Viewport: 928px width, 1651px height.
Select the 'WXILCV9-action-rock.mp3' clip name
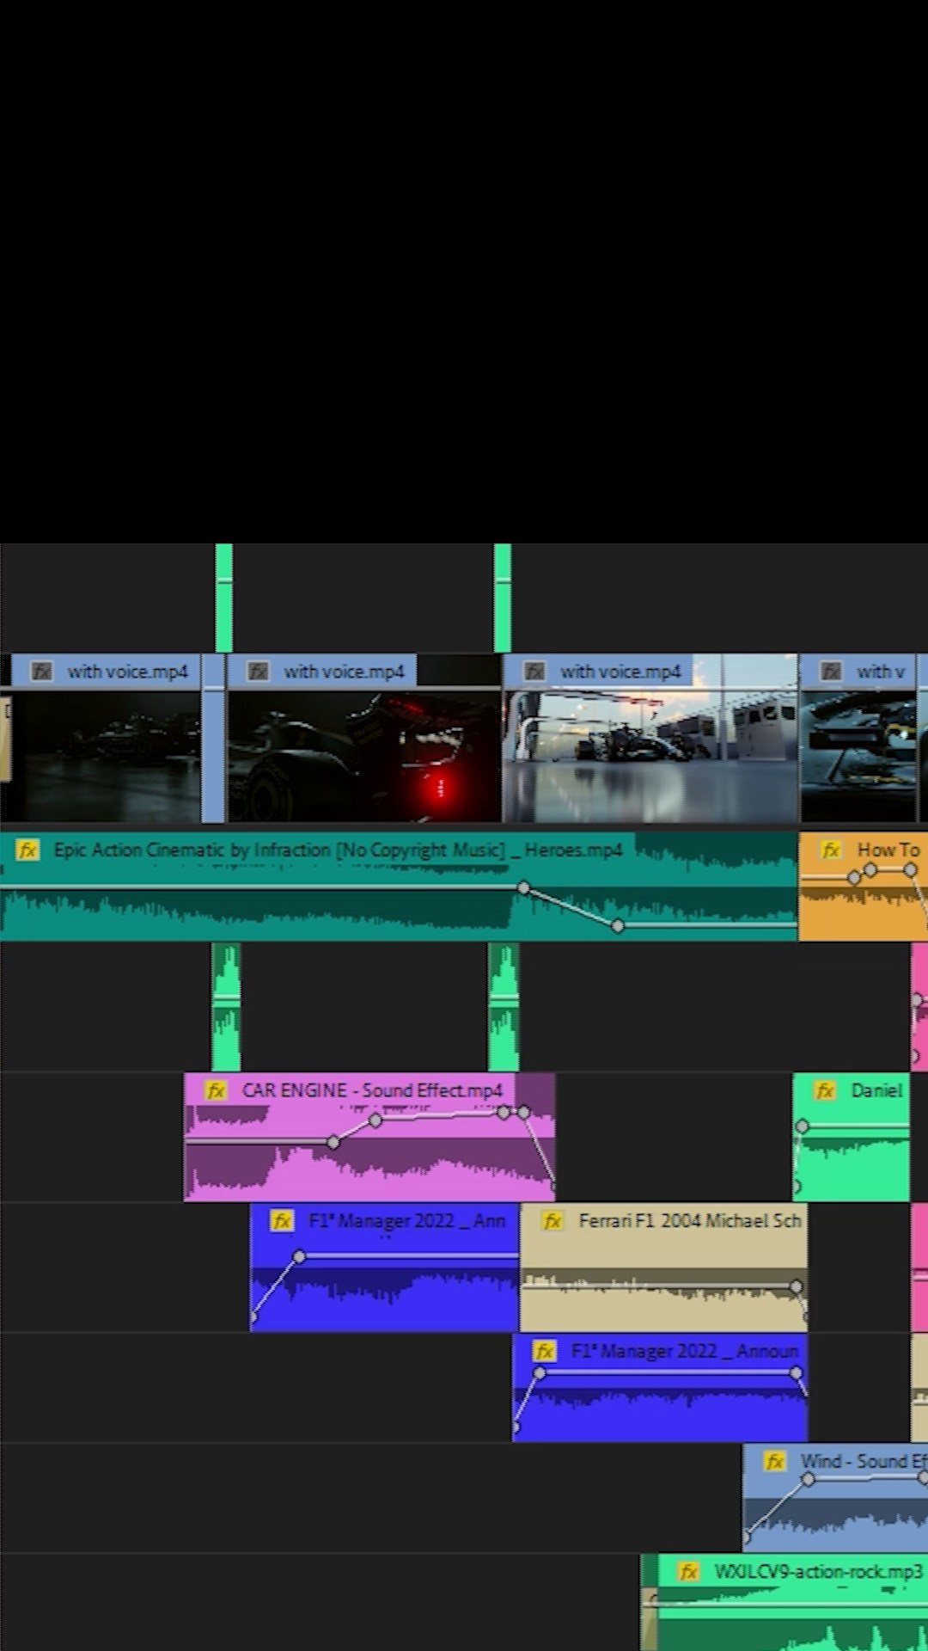(818, 1572)
